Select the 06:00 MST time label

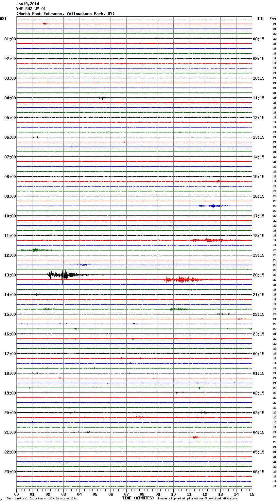click(10, 137)
